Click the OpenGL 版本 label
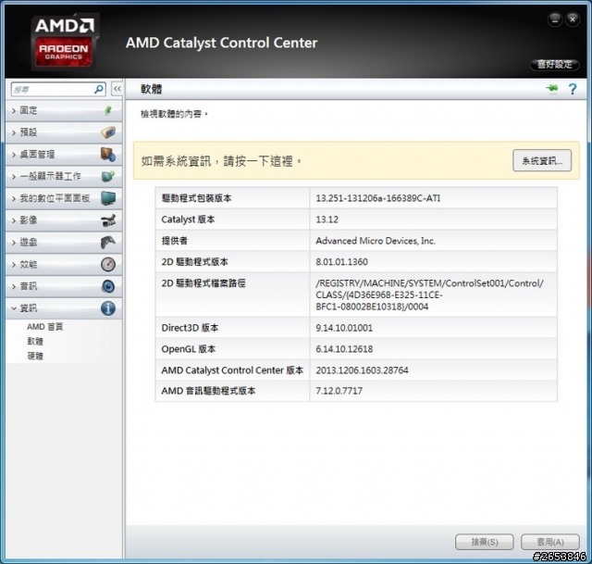The image size is (592, 564). 189,349
